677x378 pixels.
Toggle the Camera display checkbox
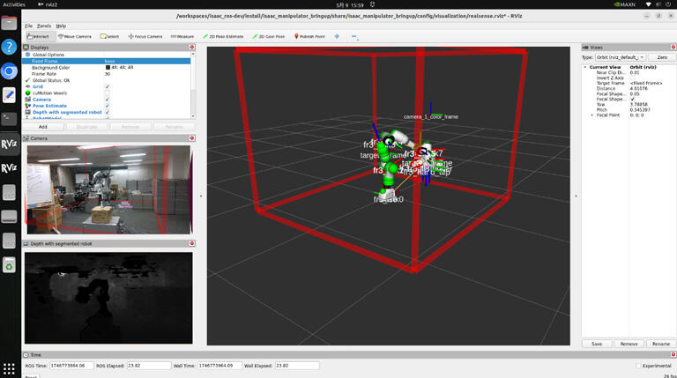107,100
